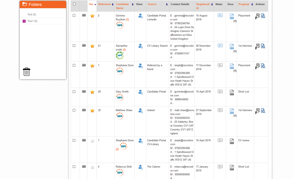Open notes icon for Gary Smith
The image size is (294, 179).
click(220, 92)
